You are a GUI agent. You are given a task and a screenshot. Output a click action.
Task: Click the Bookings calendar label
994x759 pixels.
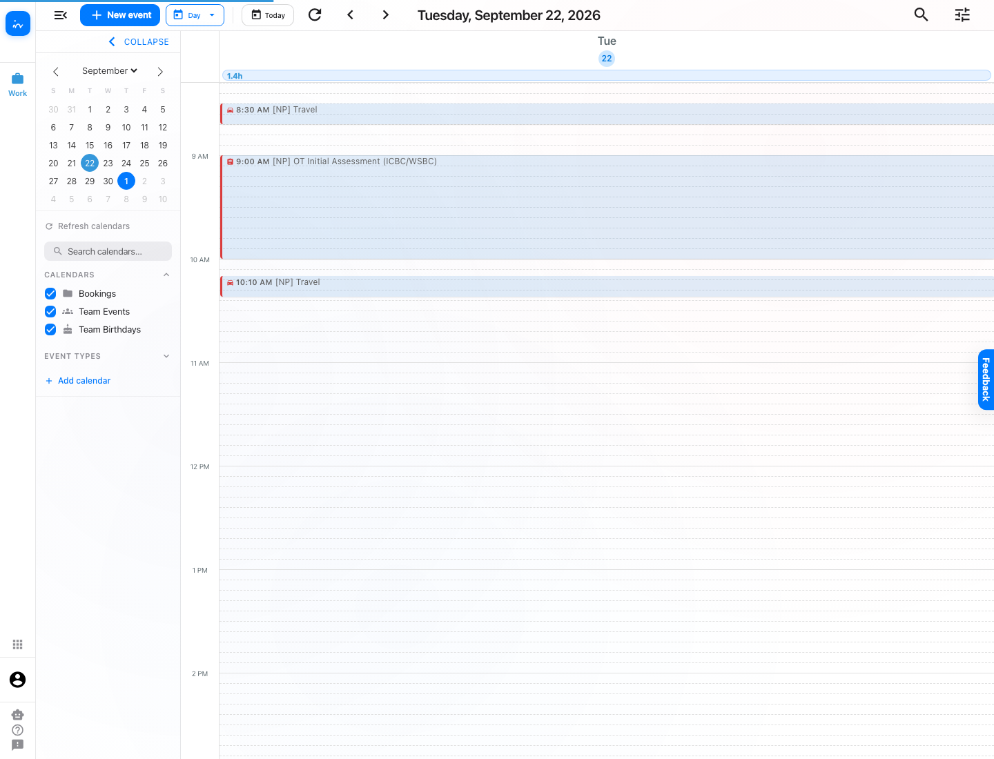[97, 294]
